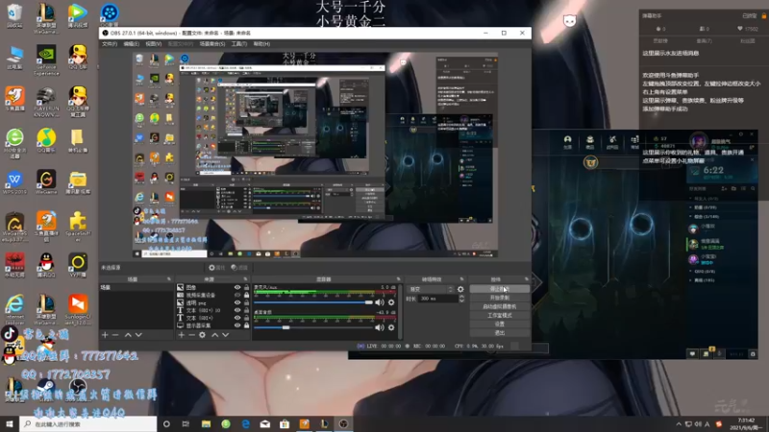Viewport: 769px width, 432px height.
Task: Add a new scene with the plus icon
Action: point(105,335)
